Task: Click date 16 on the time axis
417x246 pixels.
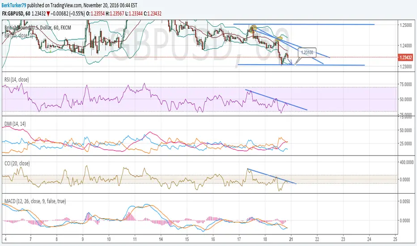Action: pyautogui.click(x=213, y=239)
